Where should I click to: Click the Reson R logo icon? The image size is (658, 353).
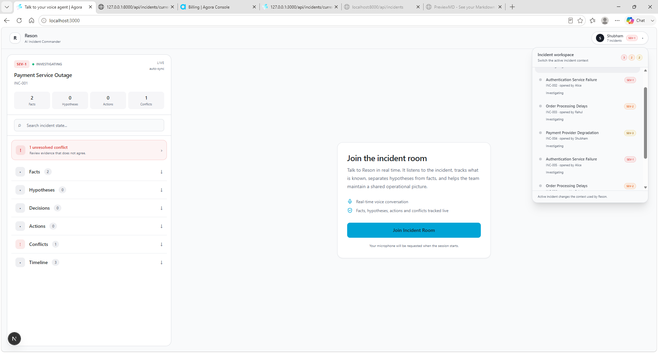click(x=15, y=38)
